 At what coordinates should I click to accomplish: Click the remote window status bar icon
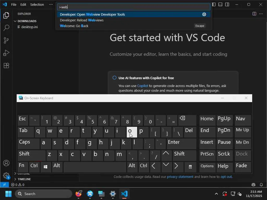point(4,185)
